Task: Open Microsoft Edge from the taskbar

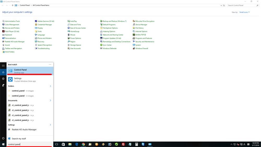Action: coord(76,144)
